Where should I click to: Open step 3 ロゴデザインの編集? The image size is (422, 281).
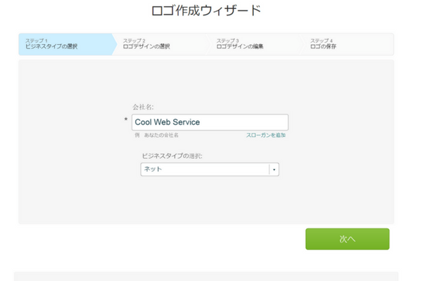tap(255, 44)
